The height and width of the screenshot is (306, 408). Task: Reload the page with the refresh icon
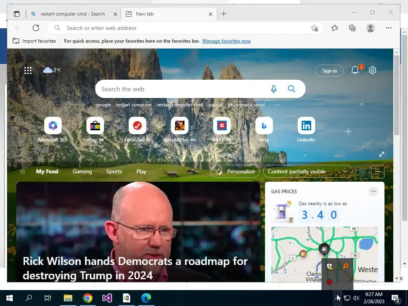(x=36, y=28)
